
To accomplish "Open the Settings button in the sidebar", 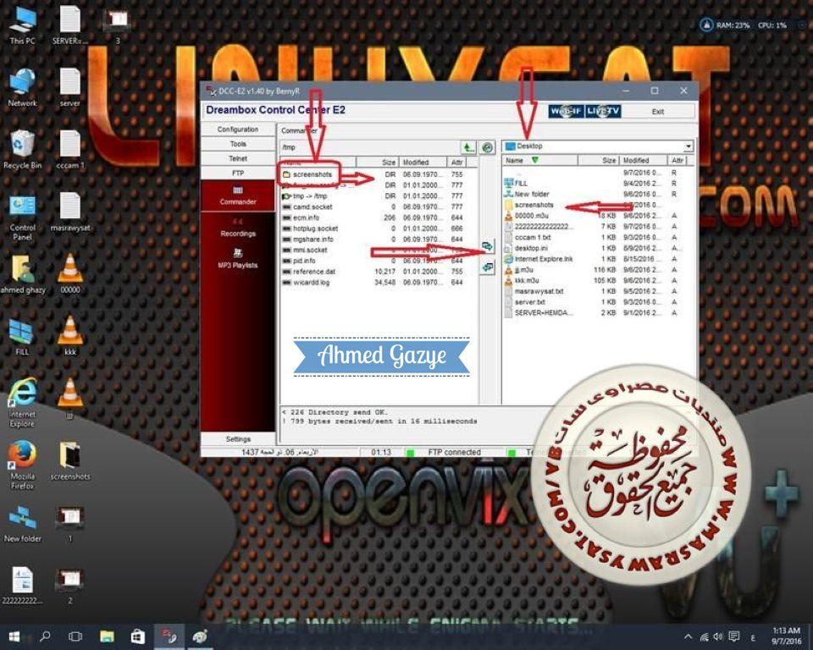I will pos(238,439).
